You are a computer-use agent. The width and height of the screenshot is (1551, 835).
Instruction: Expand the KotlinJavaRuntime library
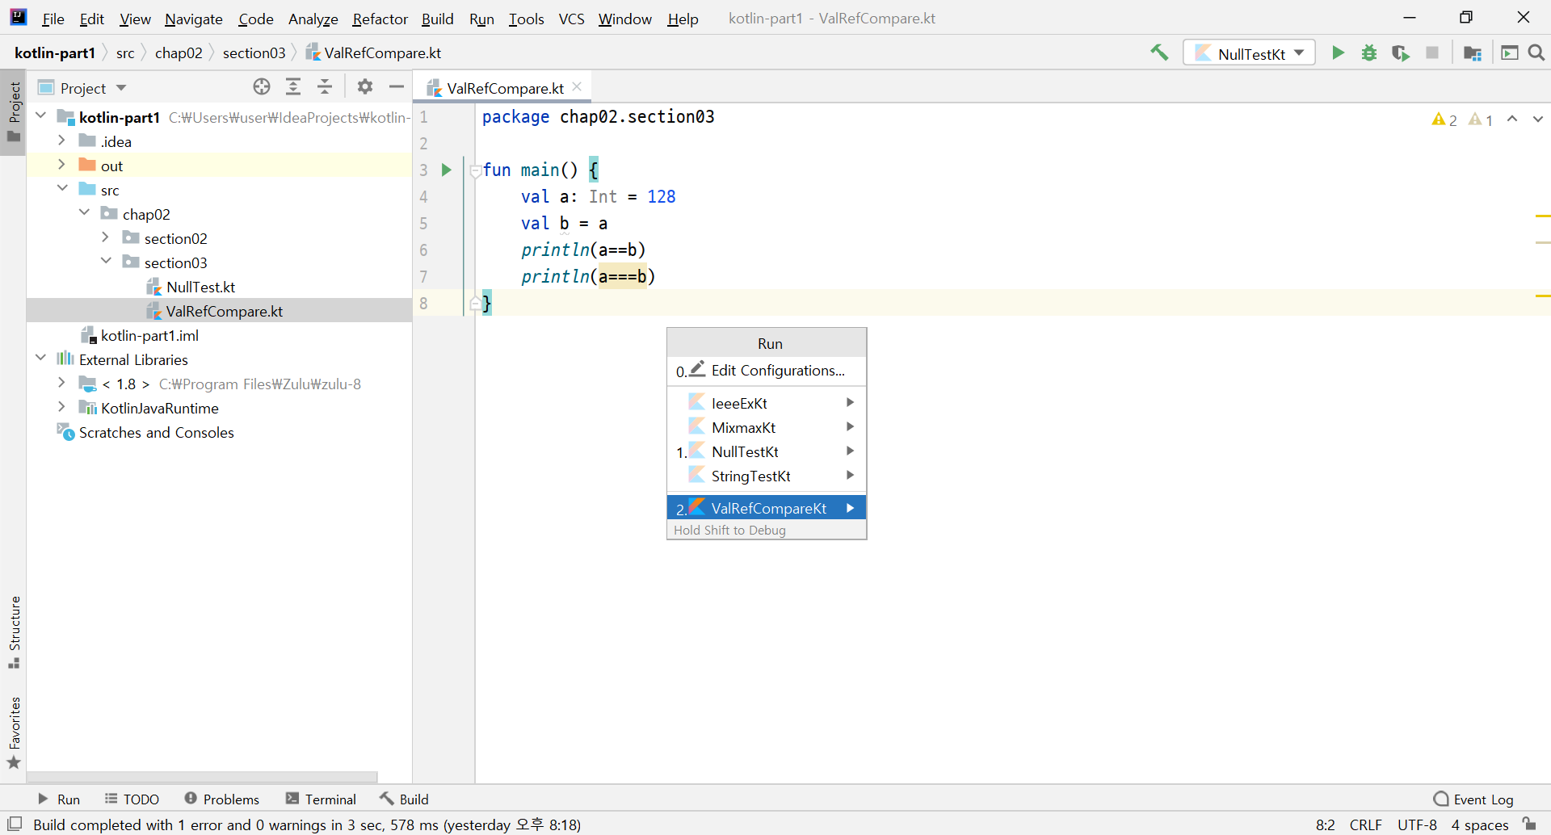click(x=62, y=407)
